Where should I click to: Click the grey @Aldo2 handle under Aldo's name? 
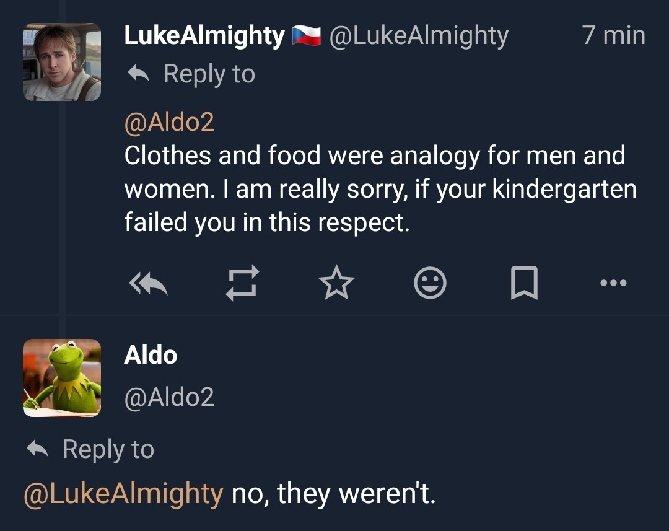click(x=169, y=397)
